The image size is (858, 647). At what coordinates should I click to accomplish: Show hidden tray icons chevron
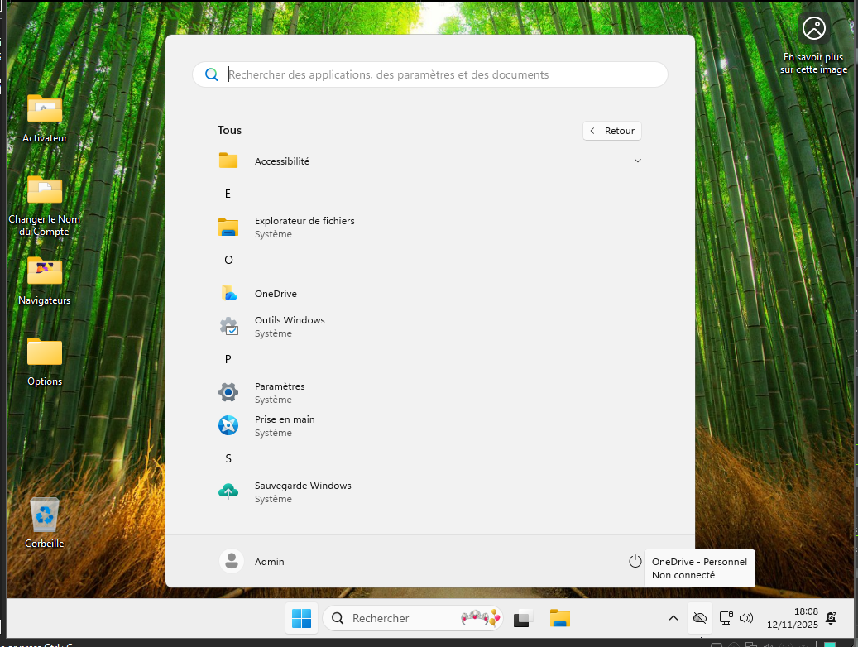673,619
